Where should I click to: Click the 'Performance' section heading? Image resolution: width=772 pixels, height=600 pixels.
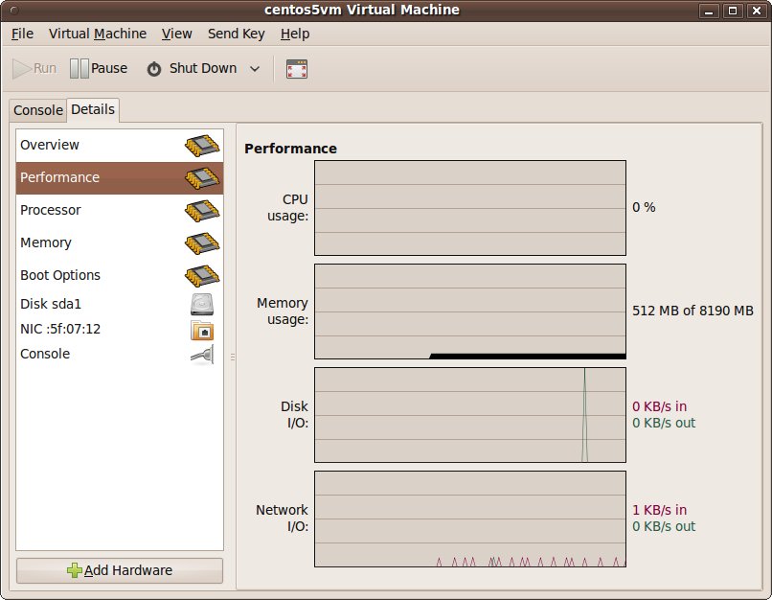coord(290,149)
